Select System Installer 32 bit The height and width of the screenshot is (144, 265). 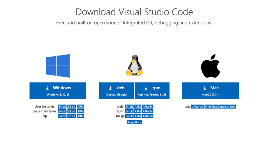(x=72, y=111)
